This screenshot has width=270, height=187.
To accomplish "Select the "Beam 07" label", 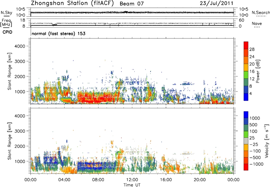I will pyautogui.click(x=132, y=4).
